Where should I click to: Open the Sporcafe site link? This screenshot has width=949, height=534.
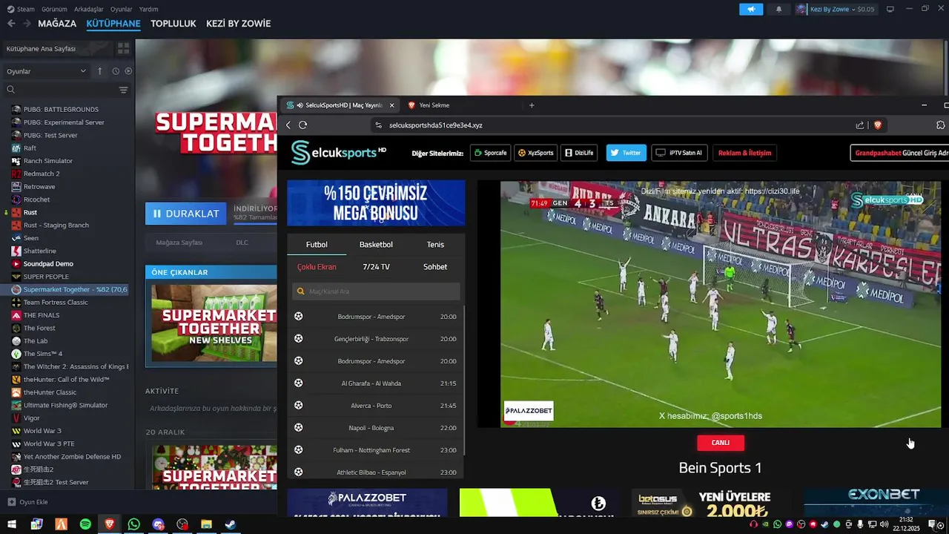[490, 153]
